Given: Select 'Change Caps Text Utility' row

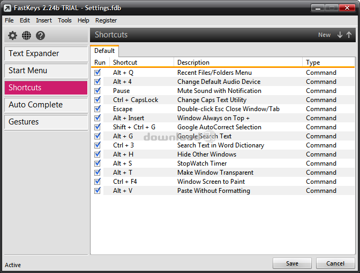Looking at the screenshot, I should coord(223,100).
